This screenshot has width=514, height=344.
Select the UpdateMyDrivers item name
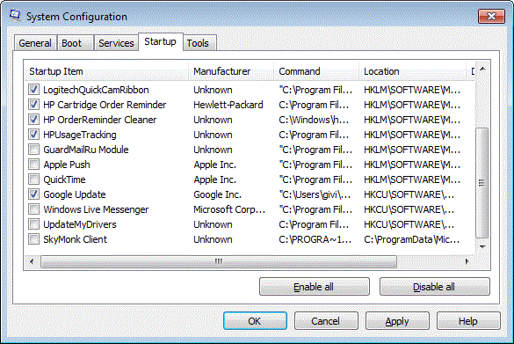(x=80, y=224)
